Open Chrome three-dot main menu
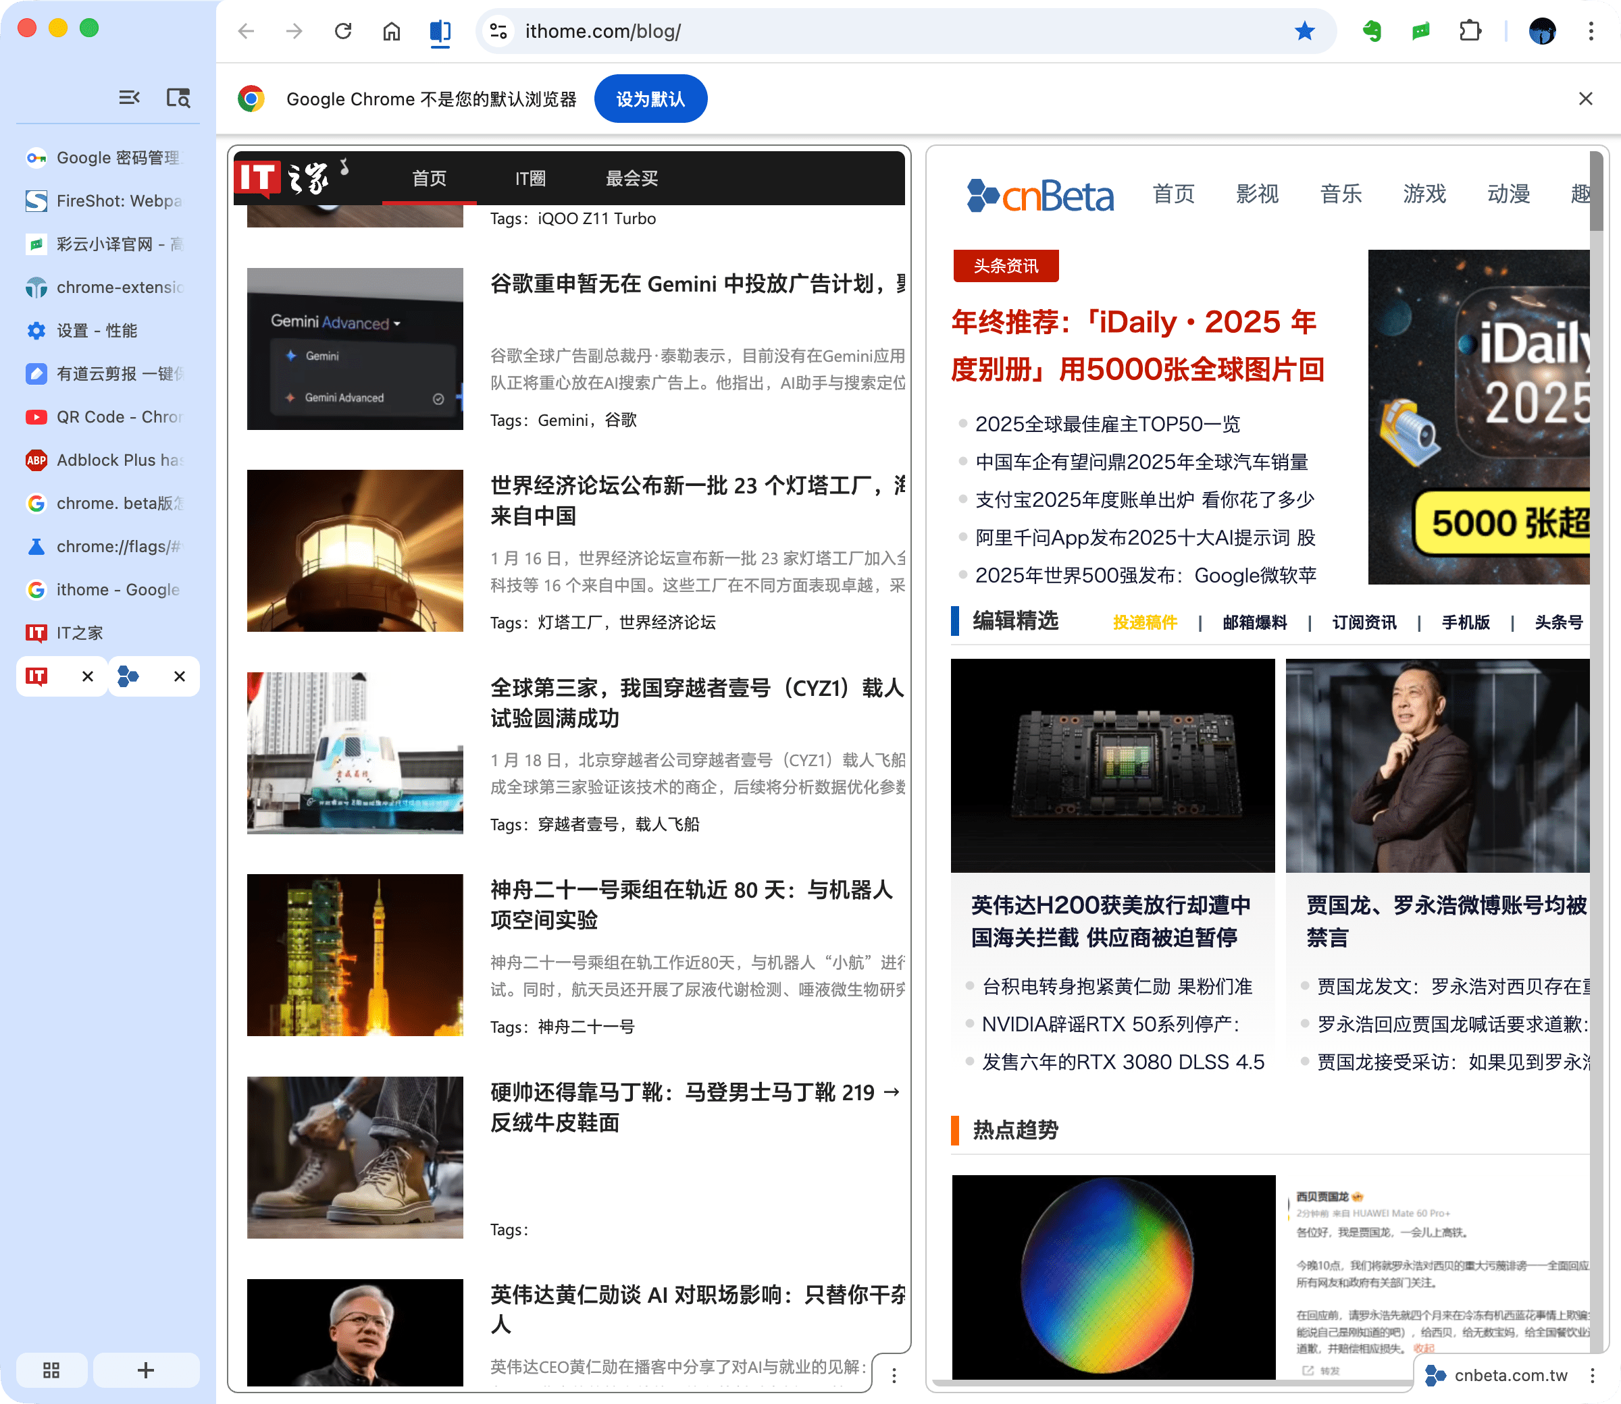 1591,31
